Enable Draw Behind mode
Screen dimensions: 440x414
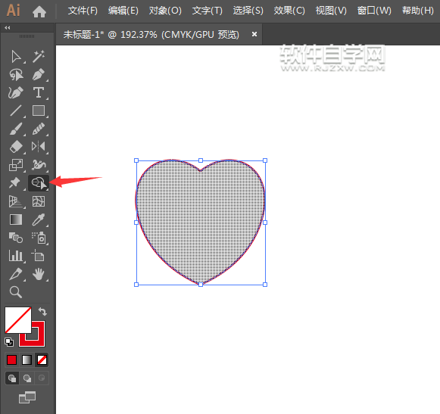click(x=27, y=378)
